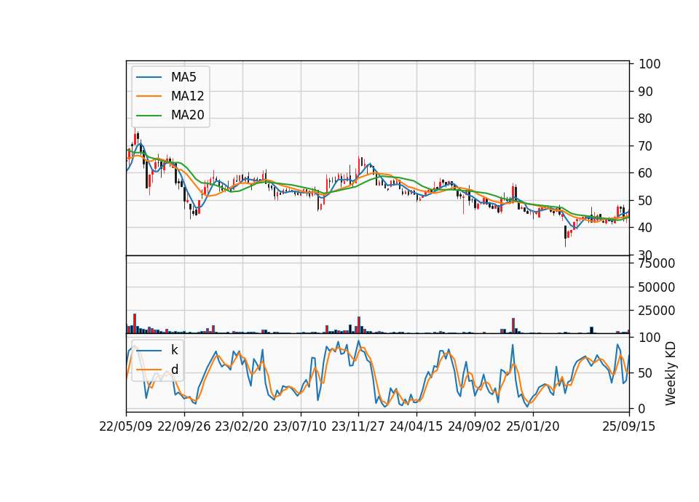Click the MA20 legend label
This screenshot has width=699, height=502.
(x=187, y=116)
